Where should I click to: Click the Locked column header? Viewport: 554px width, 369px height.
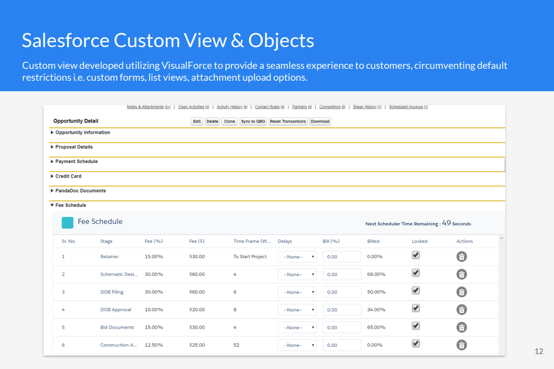click(x=419, y=241)
